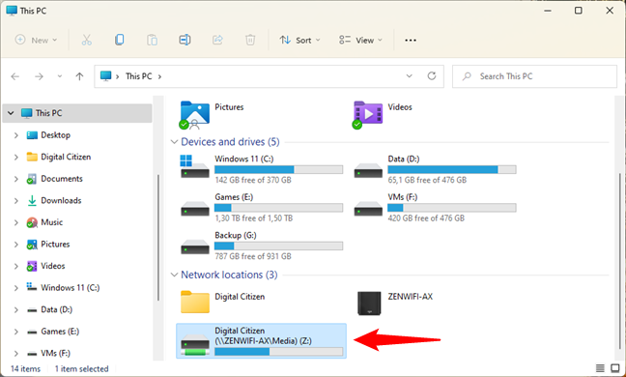Click Devices and drives (5) header
626x377 pixels.
230,142
